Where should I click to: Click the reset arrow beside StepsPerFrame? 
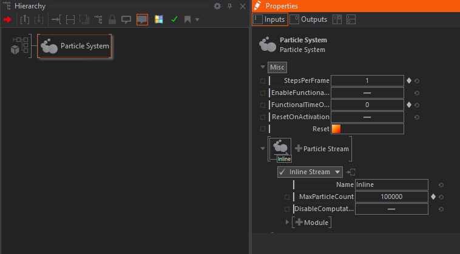417,80
